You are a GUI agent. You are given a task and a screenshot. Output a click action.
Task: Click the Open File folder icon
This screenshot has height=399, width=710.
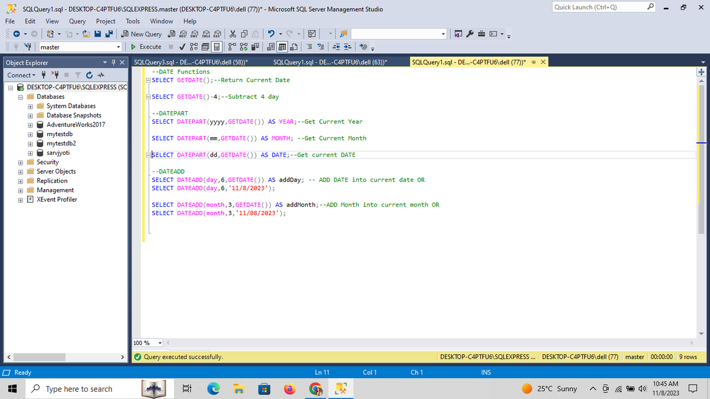tap(86, 34)
